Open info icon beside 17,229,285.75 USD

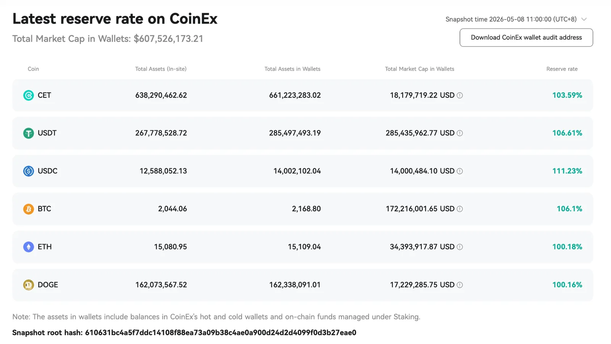(x=460, y=285)
